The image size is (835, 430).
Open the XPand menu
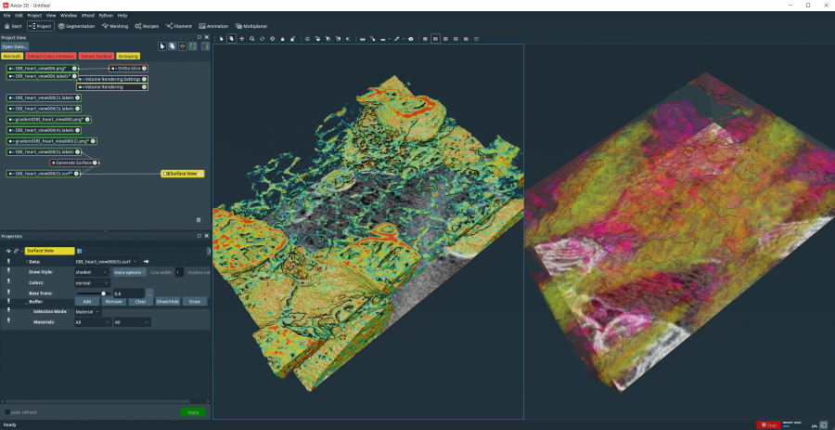pyautogui.click(x=89, y=16)
